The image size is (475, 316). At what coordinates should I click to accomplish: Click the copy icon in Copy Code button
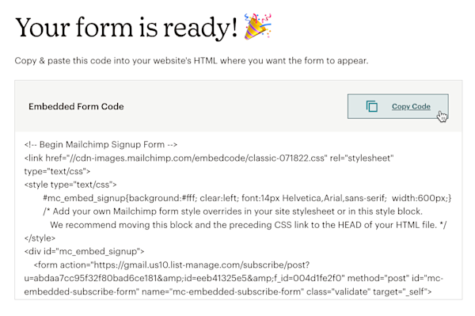click(x=372, y=106)
